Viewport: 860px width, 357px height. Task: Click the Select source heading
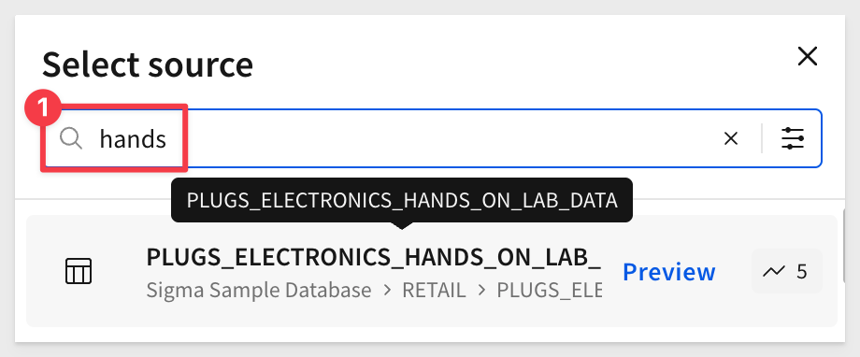[x=148, y=64]
